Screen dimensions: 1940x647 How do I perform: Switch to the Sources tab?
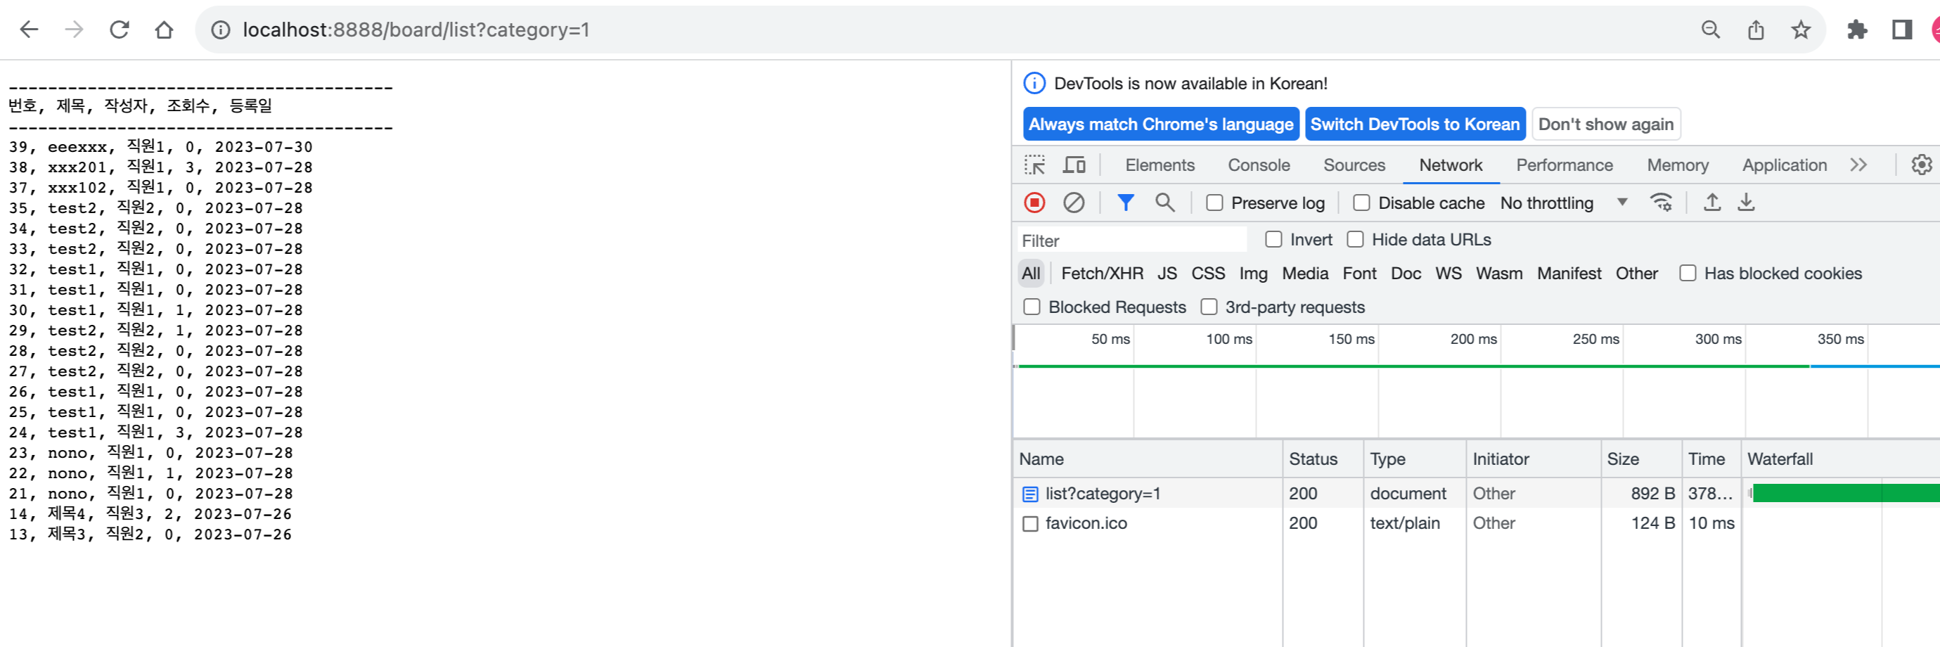pos(1354,165)
